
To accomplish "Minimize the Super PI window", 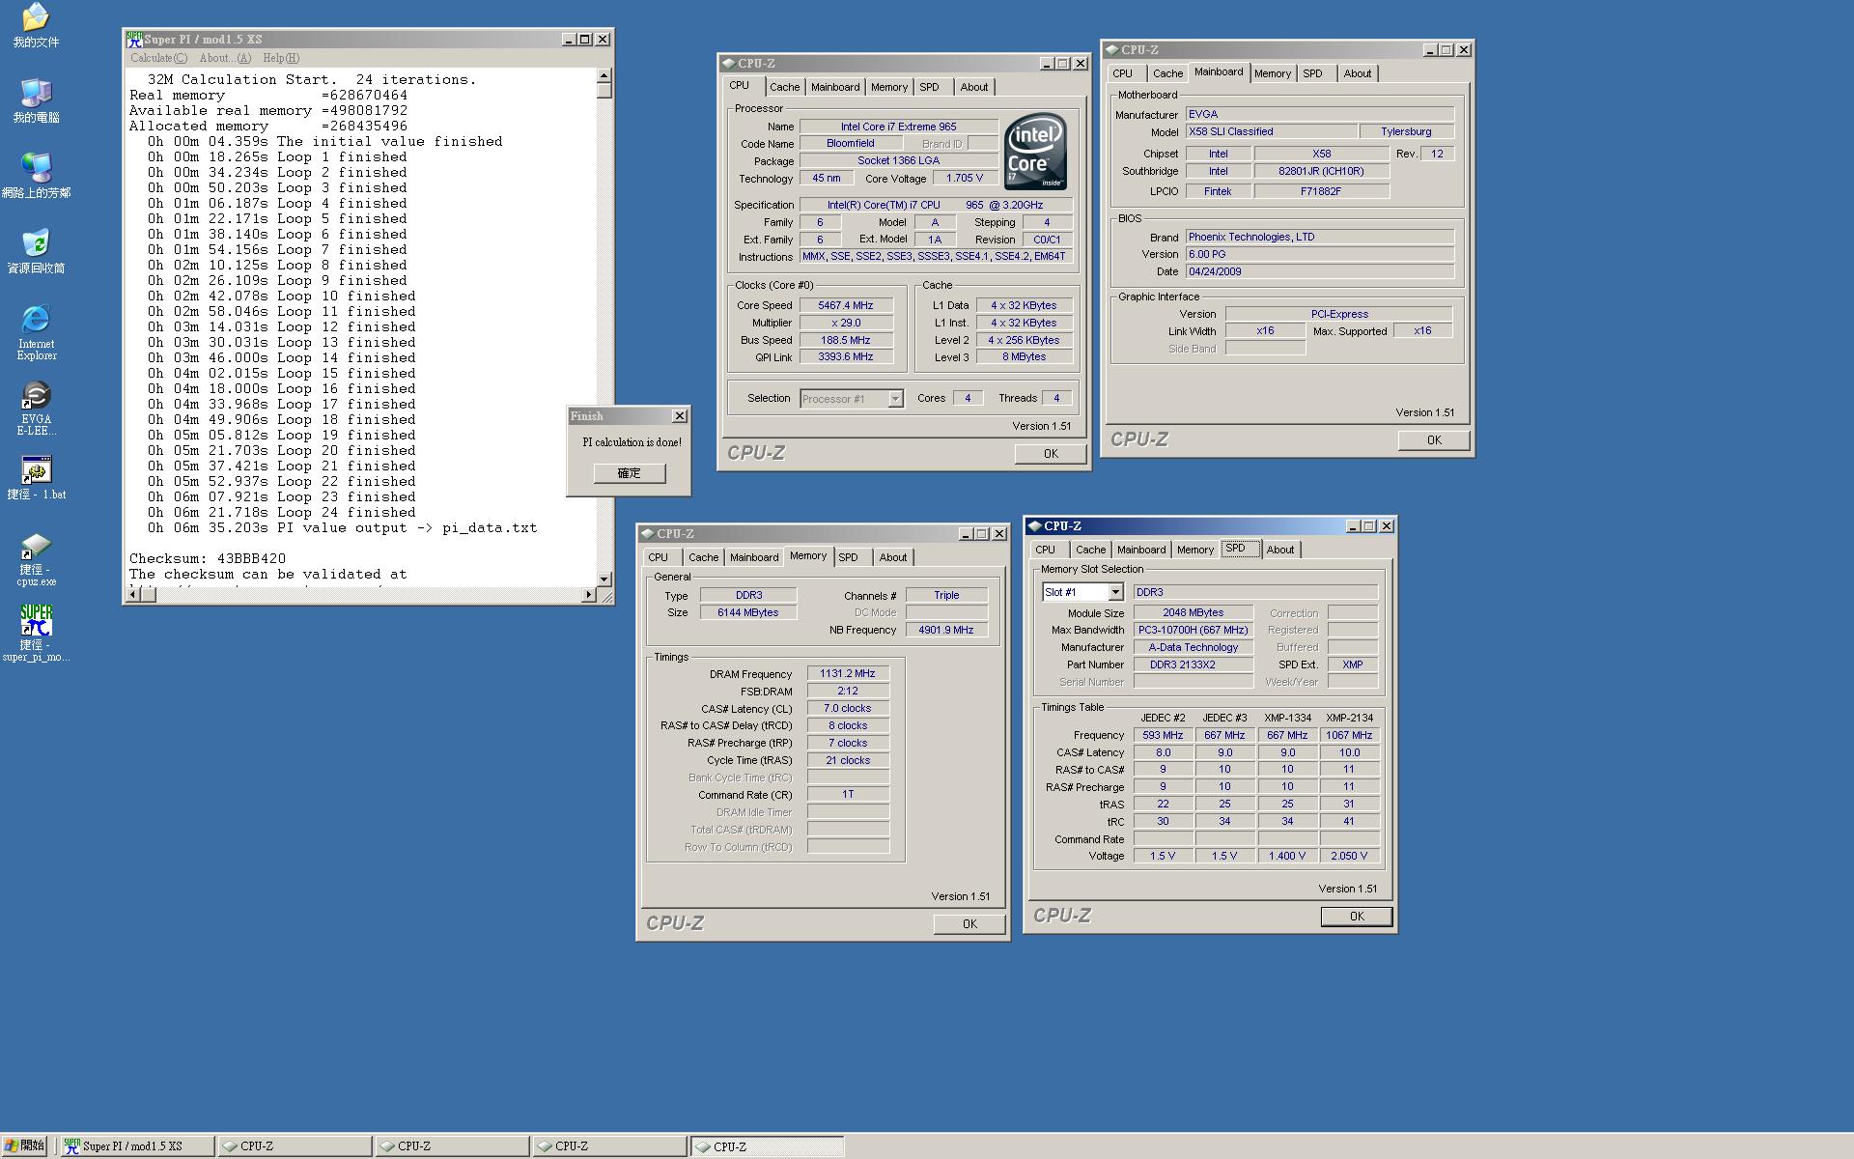I will pos(568,40).
